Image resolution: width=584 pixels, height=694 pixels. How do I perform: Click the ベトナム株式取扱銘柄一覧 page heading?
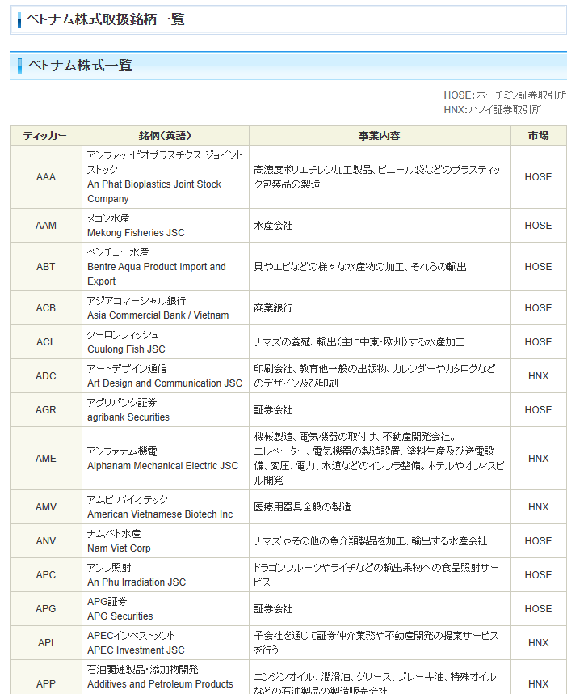pos(105,19)
